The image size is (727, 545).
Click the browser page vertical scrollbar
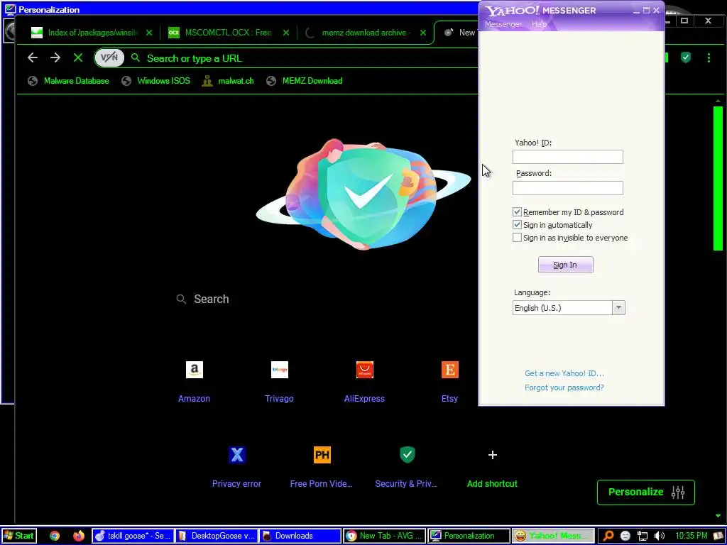point(718,178)
